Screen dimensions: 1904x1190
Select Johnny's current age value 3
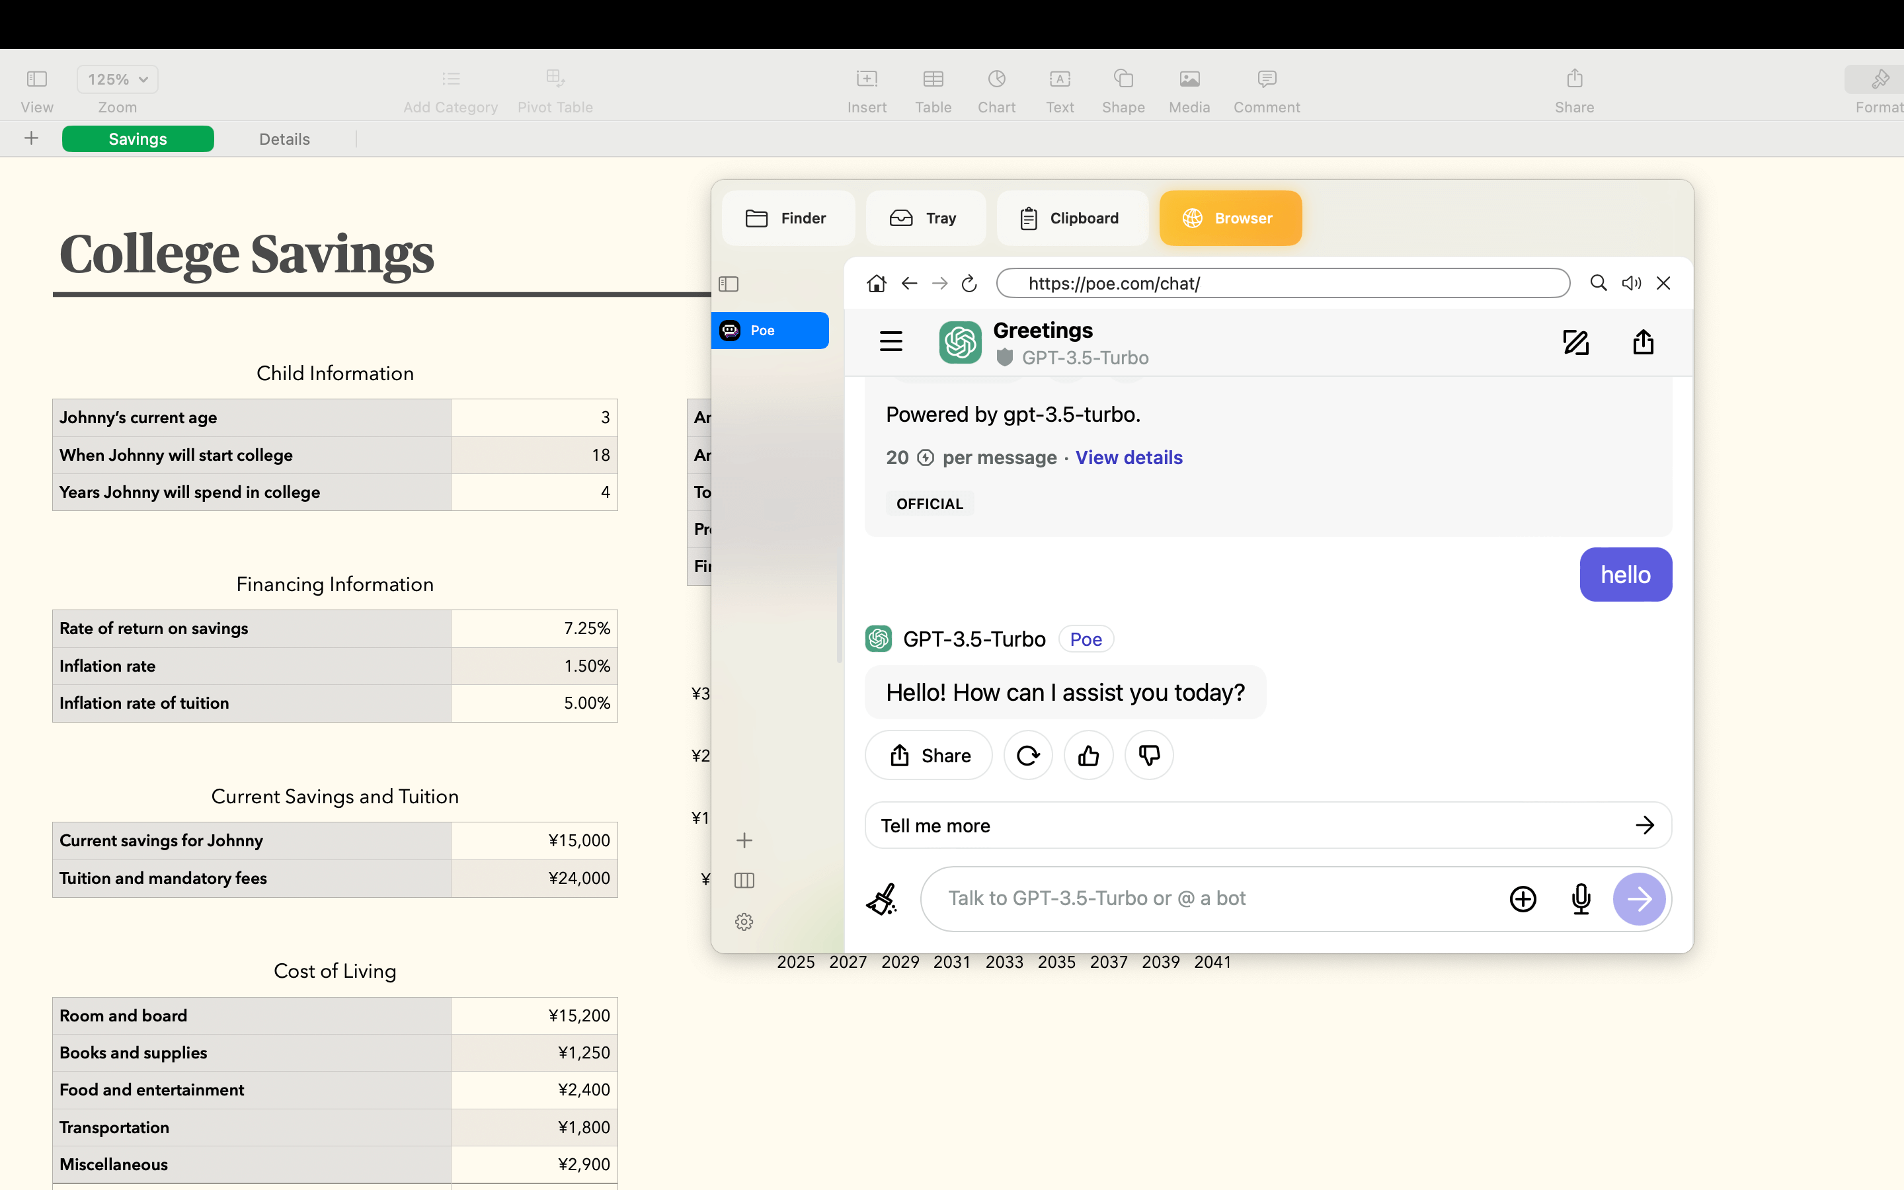pos(534,418)
